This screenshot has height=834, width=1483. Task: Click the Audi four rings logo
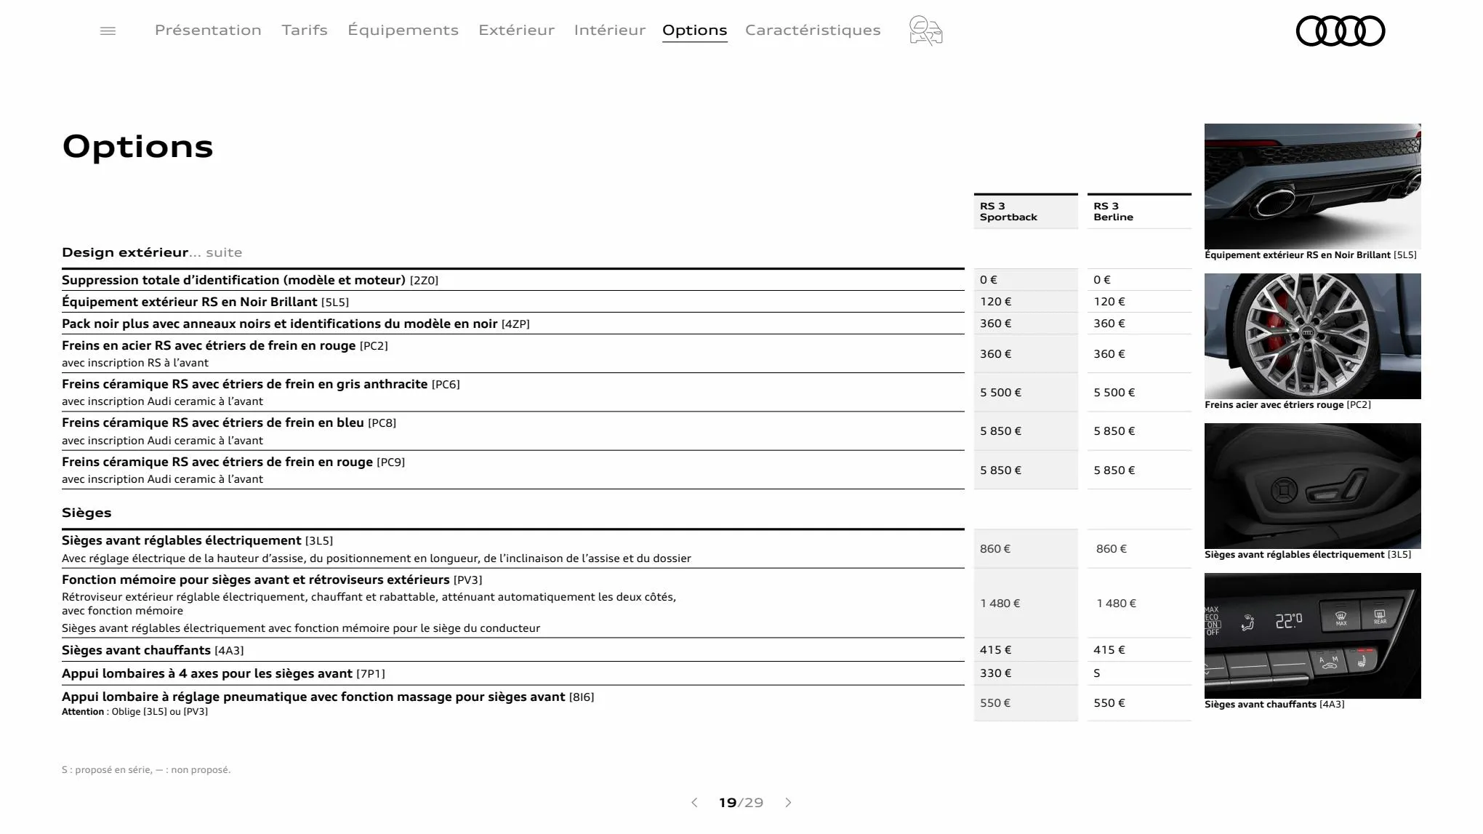coord(1340,31)
